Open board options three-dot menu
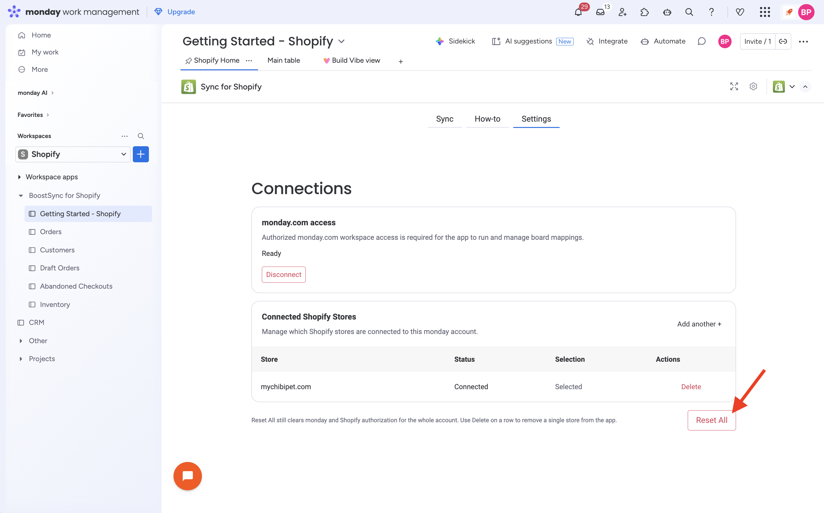The width and height of the screenshot is (824, 513). click(x=803, y=41)
